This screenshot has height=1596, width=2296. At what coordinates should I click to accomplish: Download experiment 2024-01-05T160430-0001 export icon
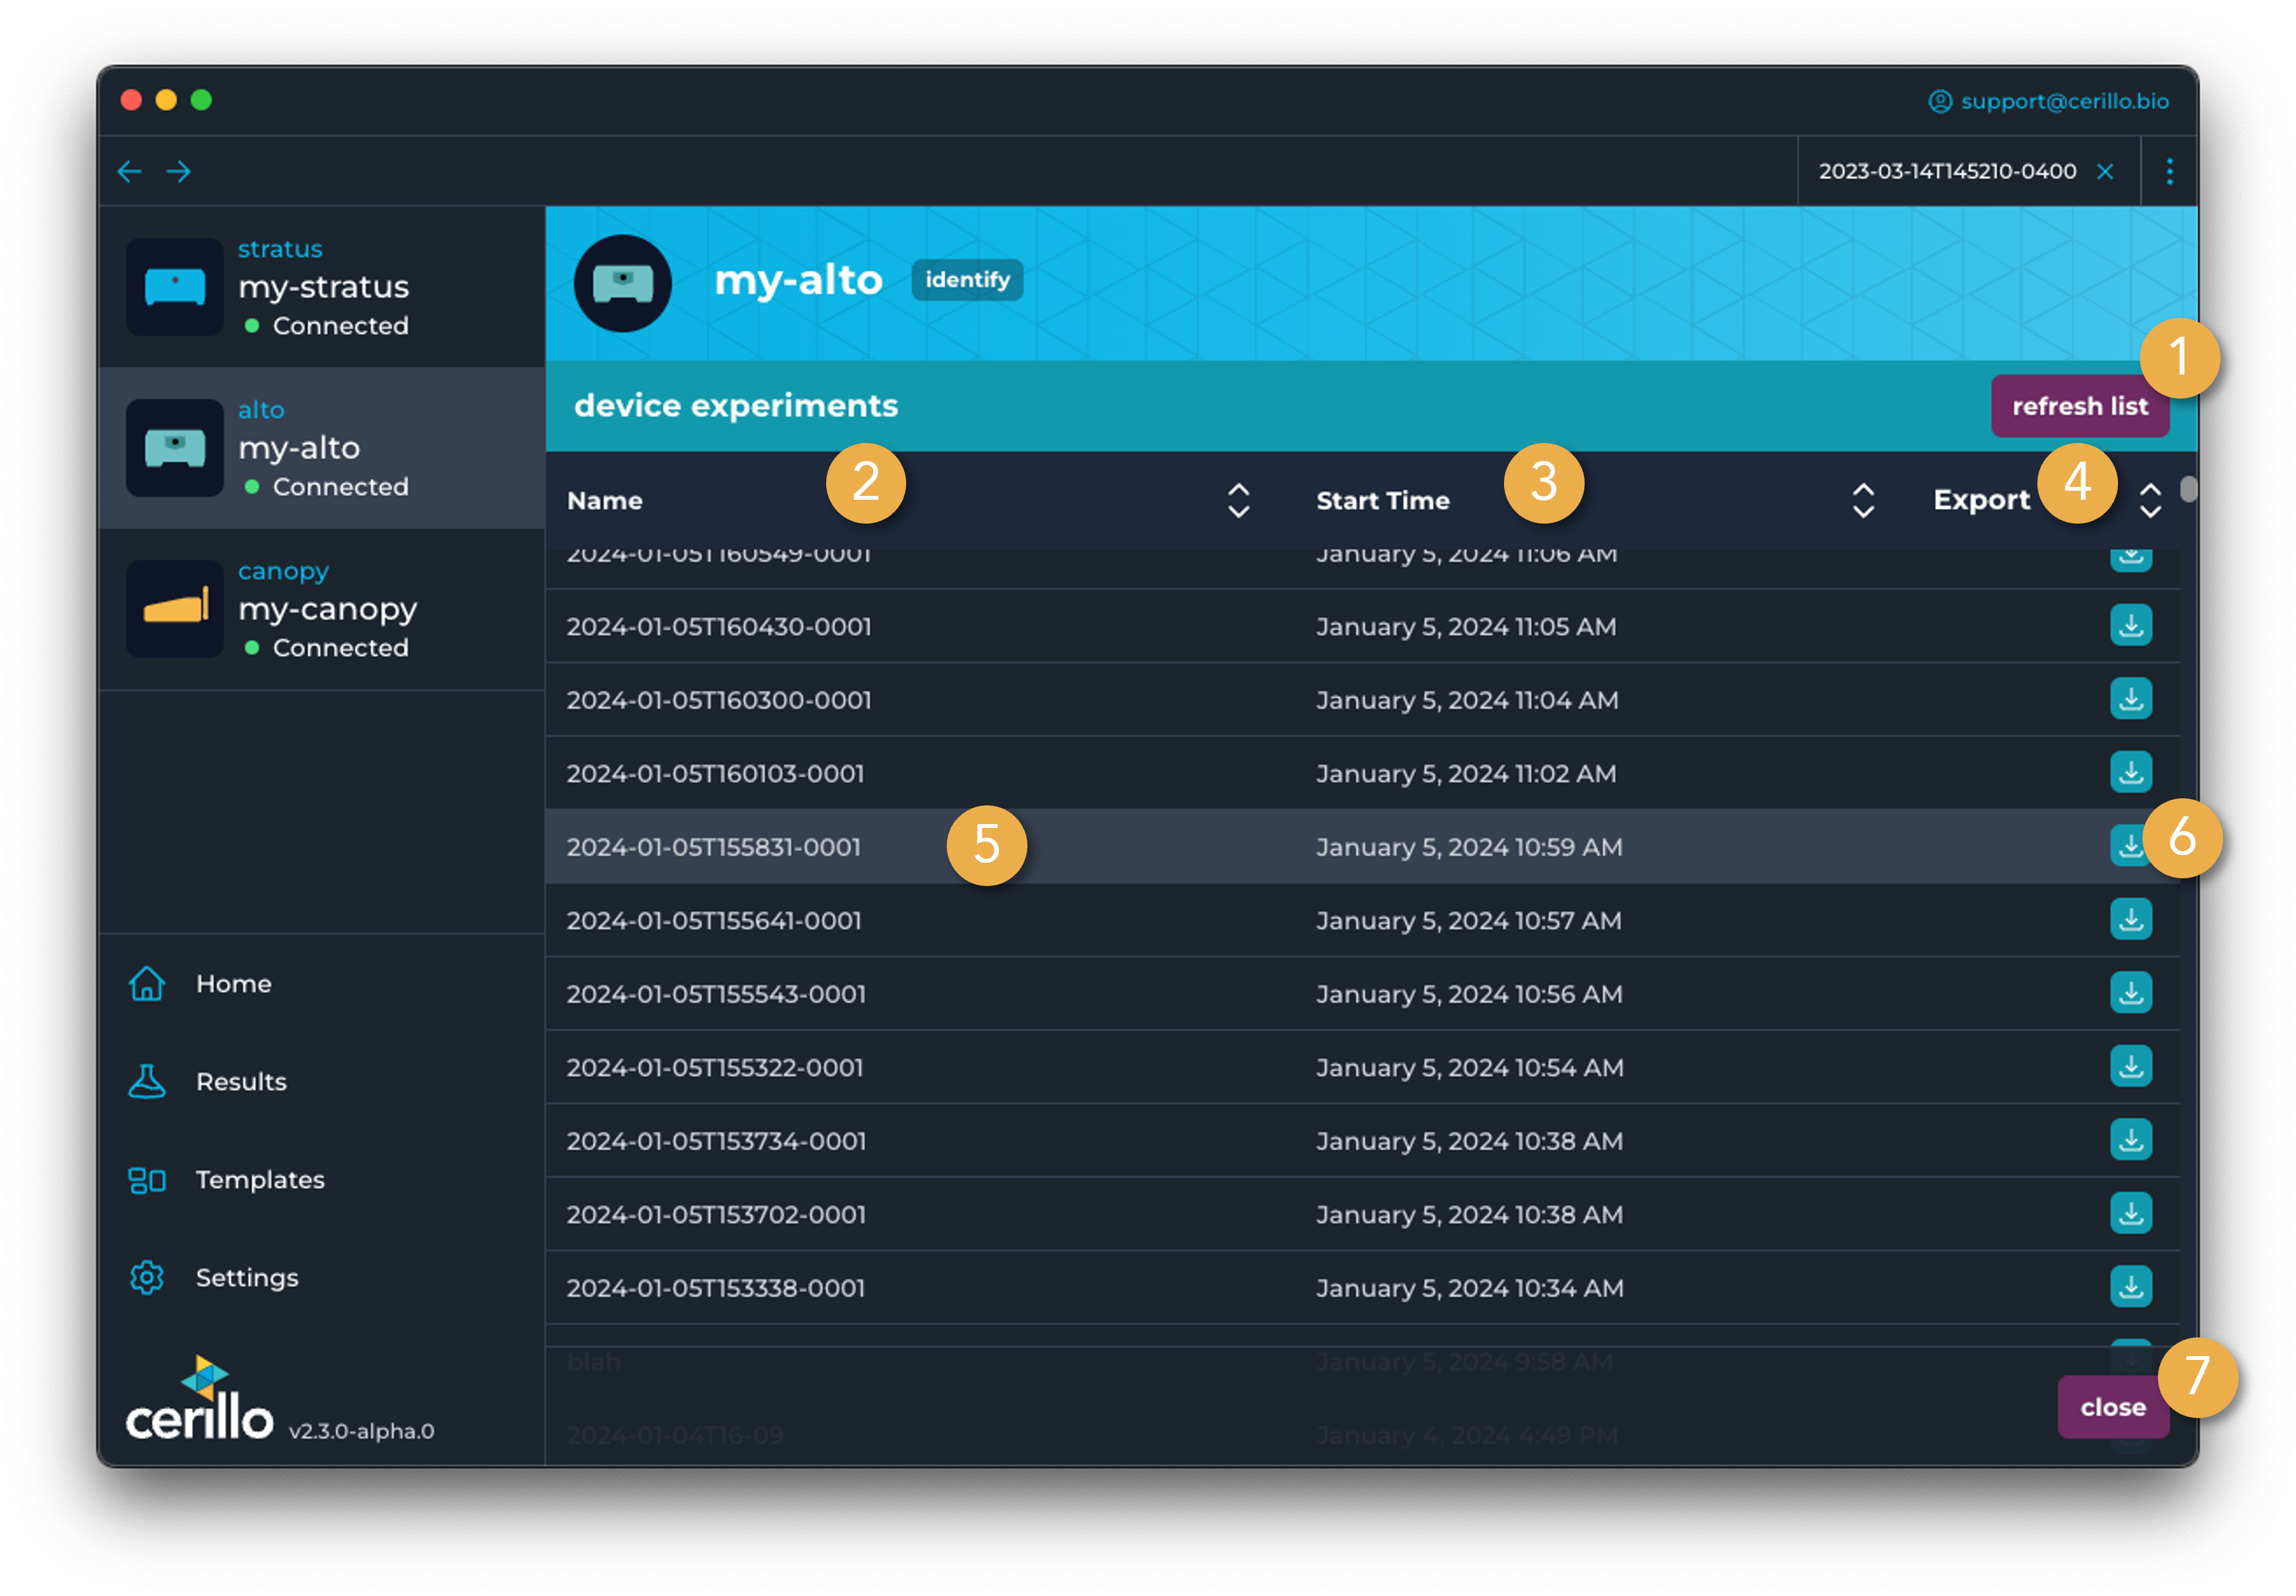pos(2130,626)
